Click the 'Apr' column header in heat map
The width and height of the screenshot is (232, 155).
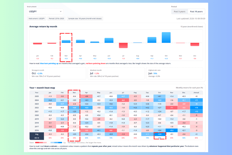(x=86, y=92)
